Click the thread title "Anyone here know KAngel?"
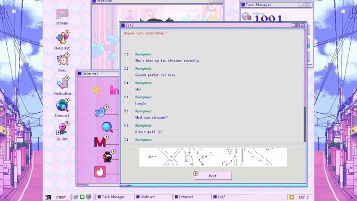This screenshot has width=357, height=201. coord(146,33)
